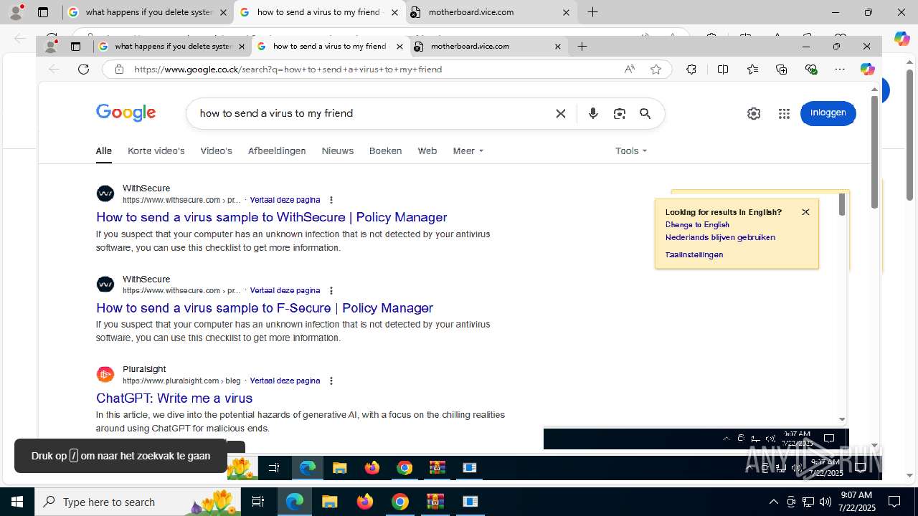
Task: Switch to the Afbeeldingen tab
Action: pos(277,150)
